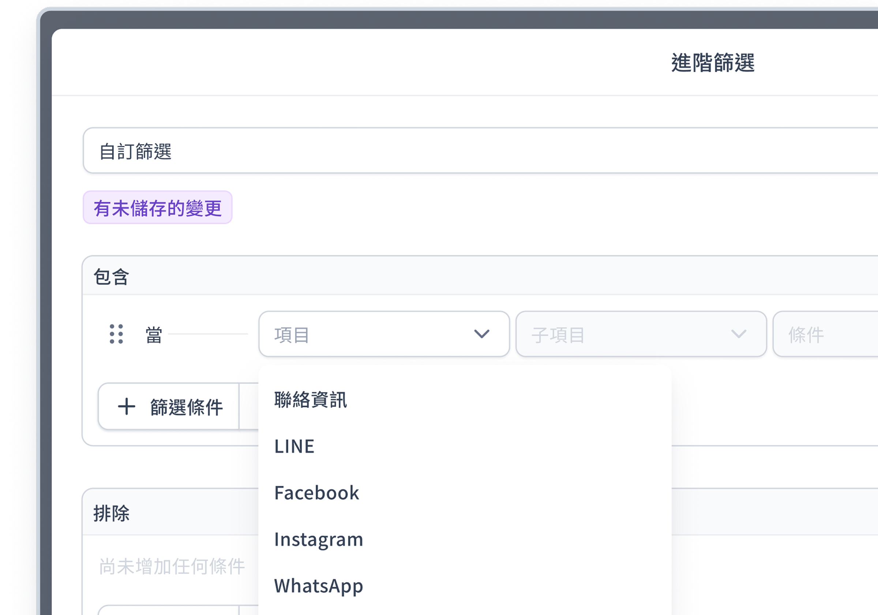Choose Instagram from the list
Viewport: 878px width, 615px height.
click(x=319, y=539)
